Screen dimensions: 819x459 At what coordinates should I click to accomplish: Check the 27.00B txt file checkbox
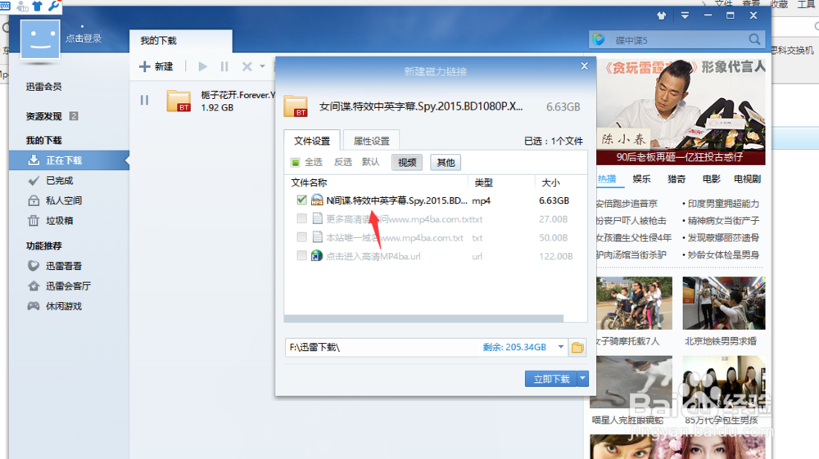(301, 218)
